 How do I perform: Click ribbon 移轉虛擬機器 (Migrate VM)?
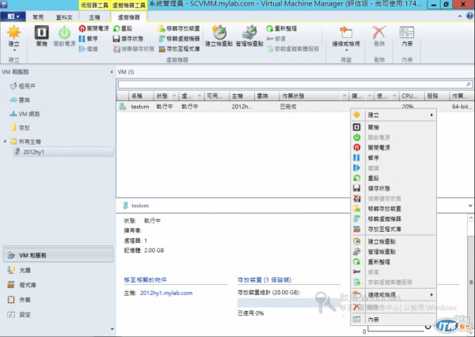(x=179, y=39)
